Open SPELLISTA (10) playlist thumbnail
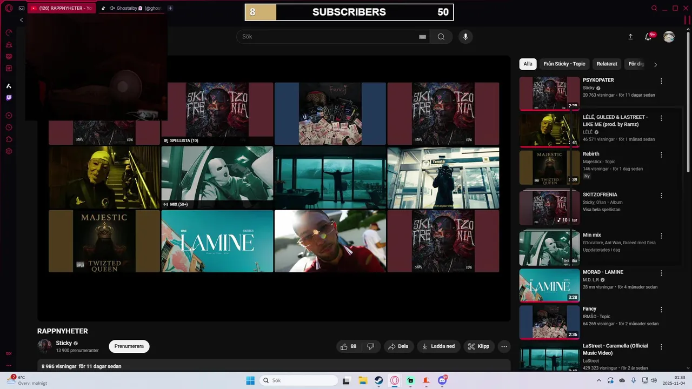 [217, 113]
